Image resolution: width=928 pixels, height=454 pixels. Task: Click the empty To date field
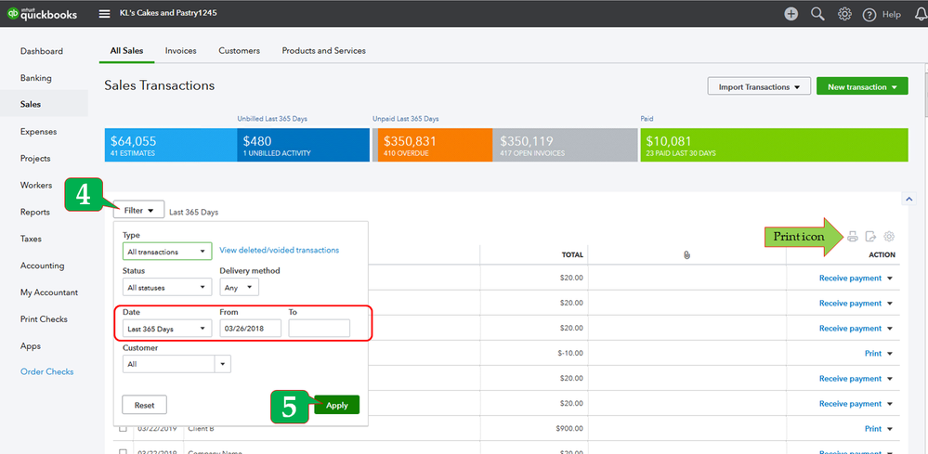(x=319, y=329)
